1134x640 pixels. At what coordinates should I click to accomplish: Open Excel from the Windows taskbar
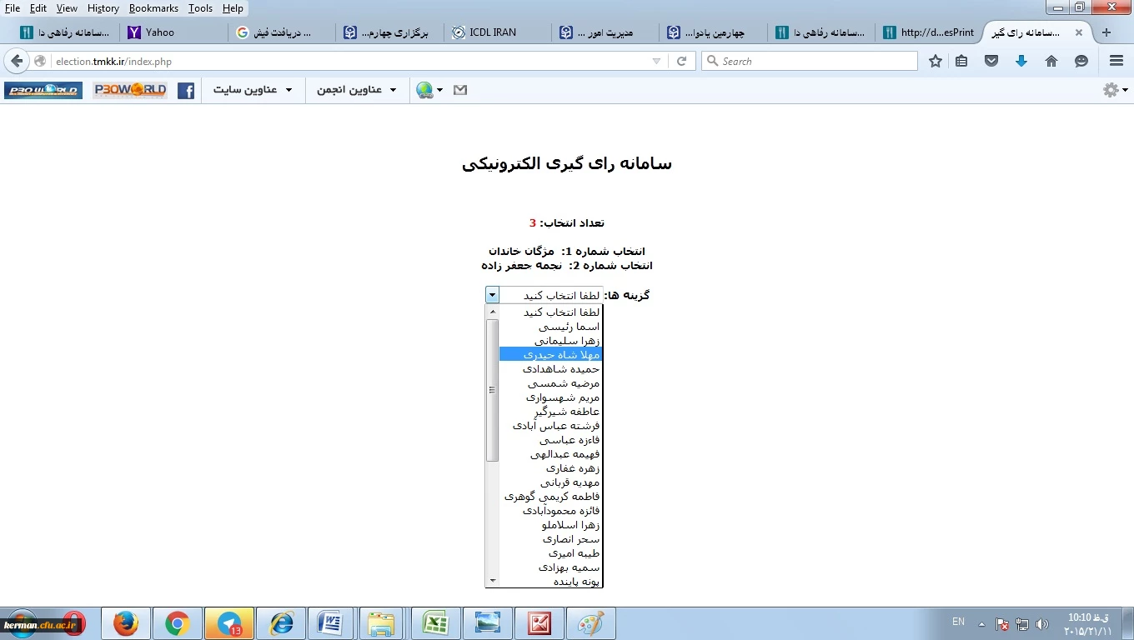[x=435, y=623]
